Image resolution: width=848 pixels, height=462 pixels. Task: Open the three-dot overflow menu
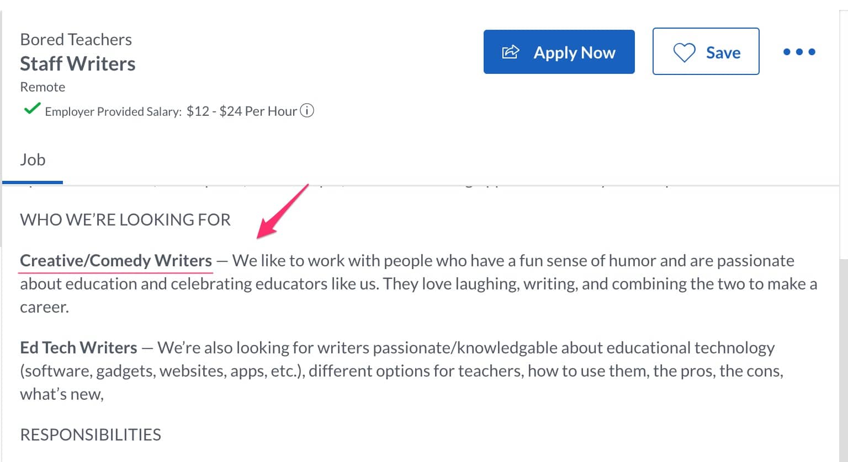(799, 52)
